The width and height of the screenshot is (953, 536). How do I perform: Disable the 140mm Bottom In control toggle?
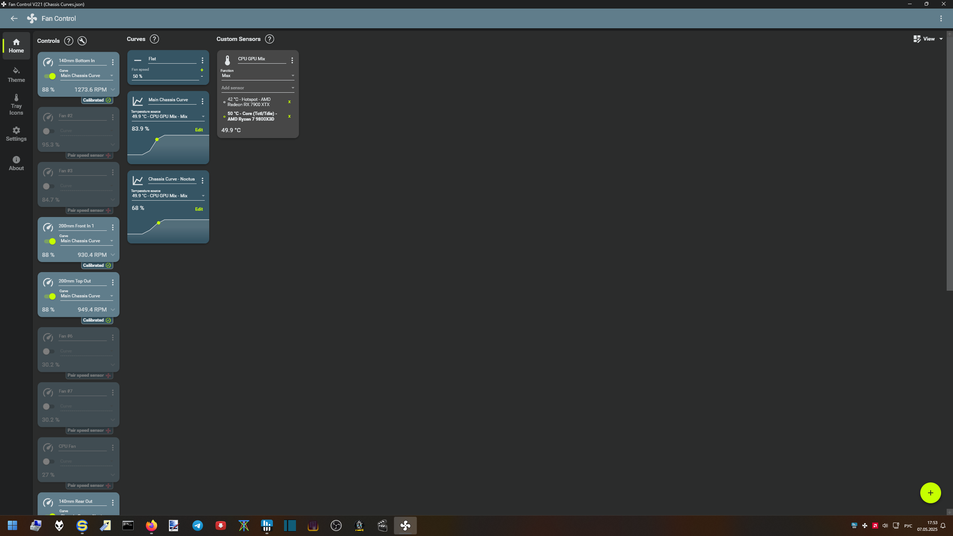coord(50,76)
